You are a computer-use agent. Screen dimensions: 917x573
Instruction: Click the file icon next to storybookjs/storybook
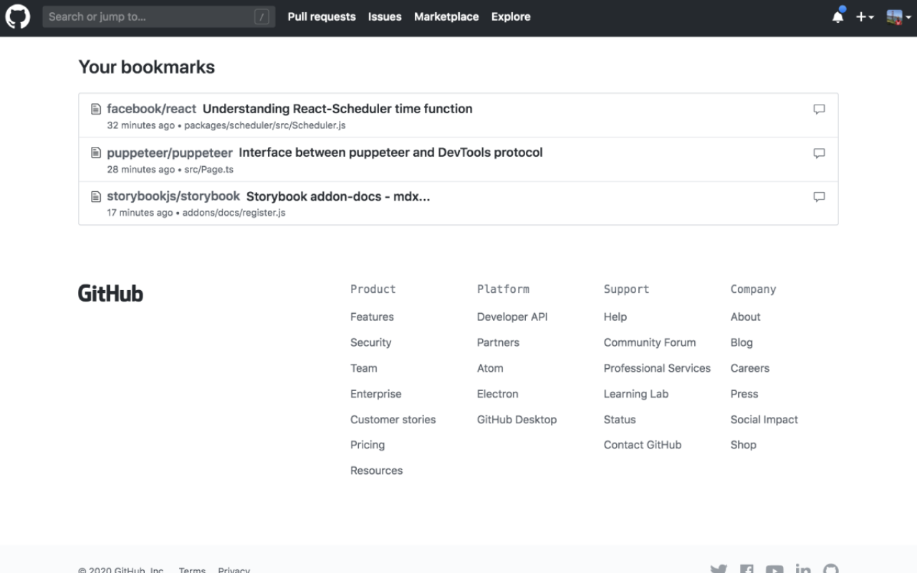96,196
